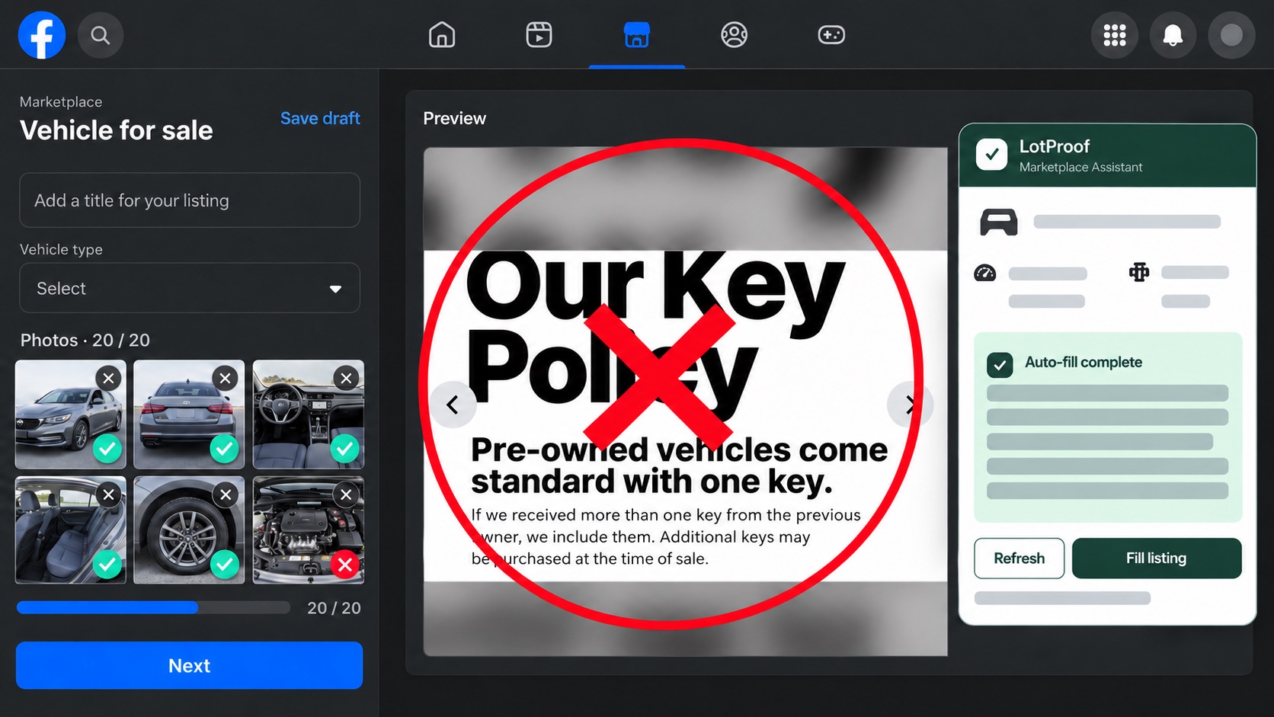Screen dimensions: 1274x717
Task: Open the account profile avatar
Action: 1232,35
